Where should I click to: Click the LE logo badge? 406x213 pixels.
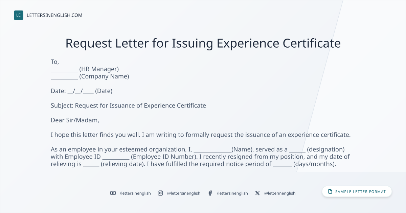[x=19, y=15]
